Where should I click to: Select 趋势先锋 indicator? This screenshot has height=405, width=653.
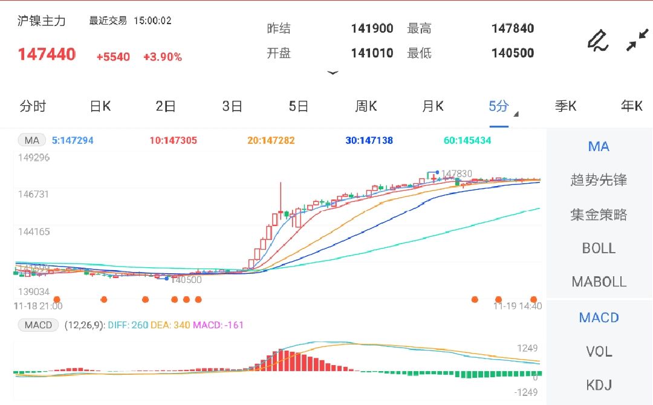[599, 180]
